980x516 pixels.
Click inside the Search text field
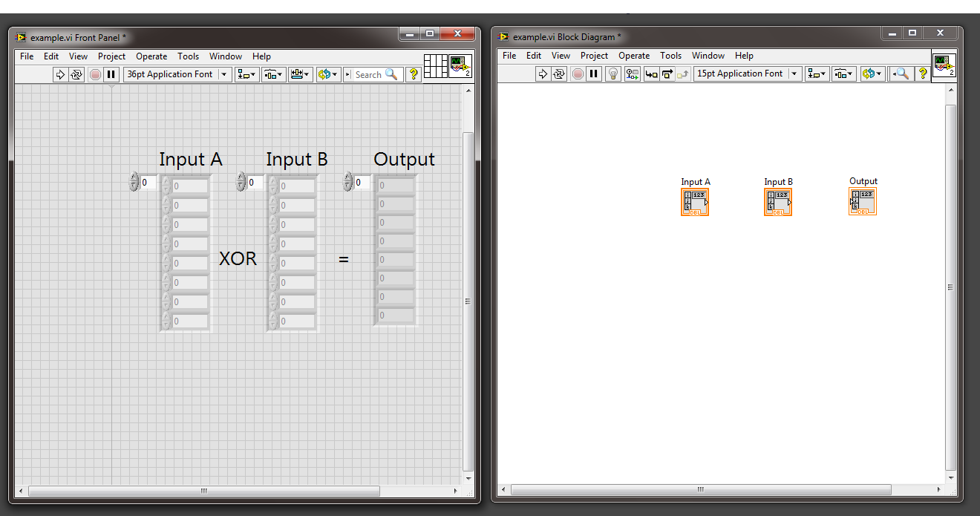[x=367, y=74]
